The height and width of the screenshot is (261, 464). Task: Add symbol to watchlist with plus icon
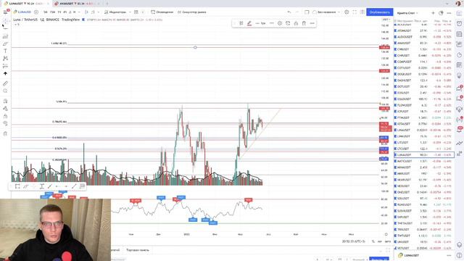(433, 13)
